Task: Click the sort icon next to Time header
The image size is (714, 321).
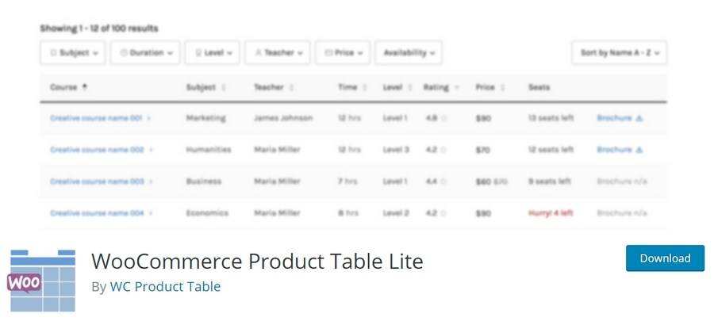Action: pos(365,87)
